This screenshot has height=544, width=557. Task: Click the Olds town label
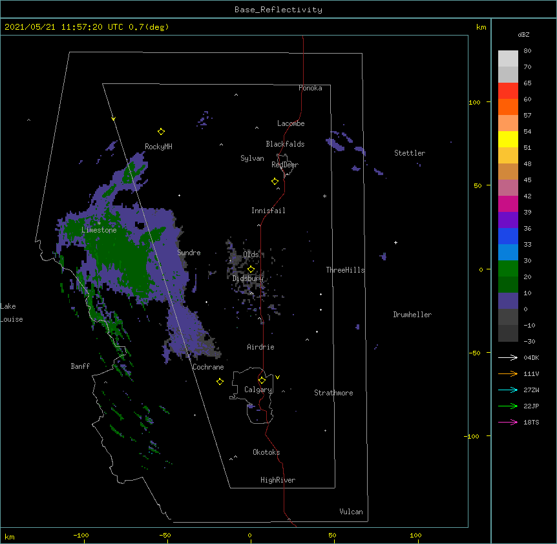pos(251,255)
